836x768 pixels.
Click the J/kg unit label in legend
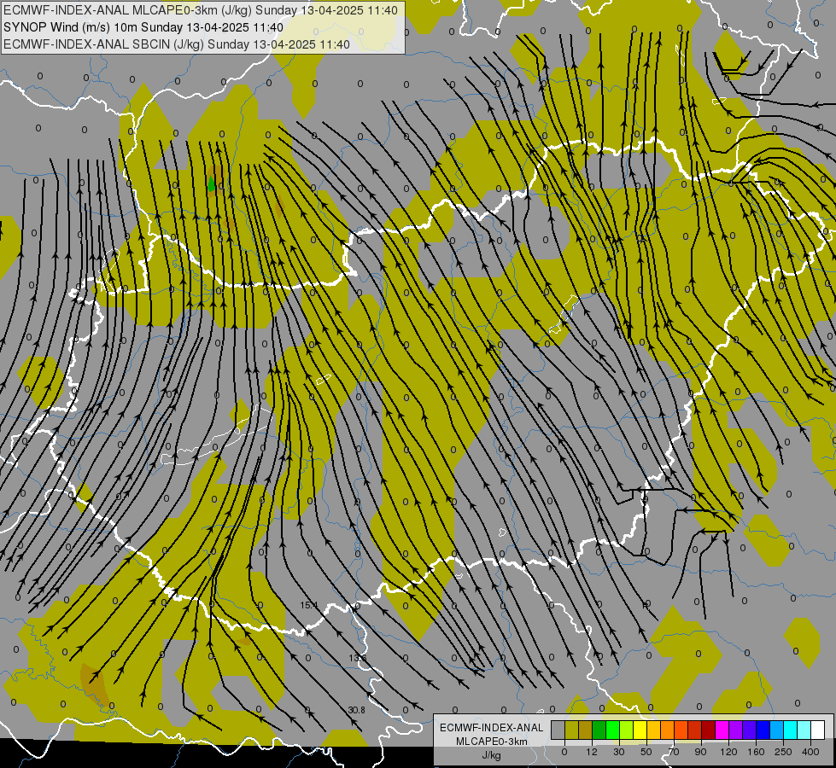tap(491, 755)
